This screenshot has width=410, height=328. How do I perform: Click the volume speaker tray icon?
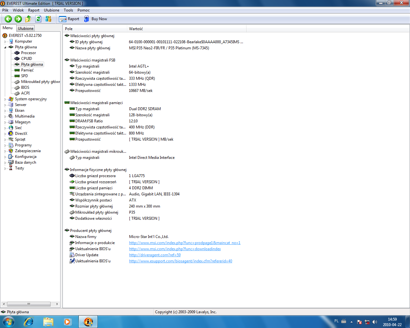(375, 322)
